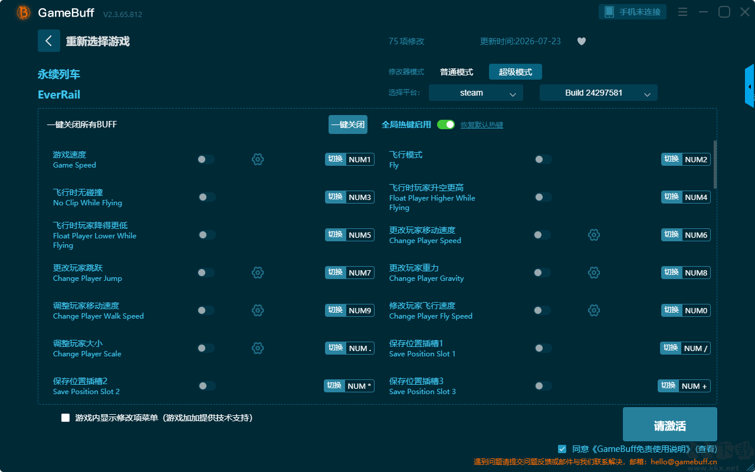Select super mode (超级模式) tab
Viewport: 755px width, 472px height.
click(x=516, y=72)
